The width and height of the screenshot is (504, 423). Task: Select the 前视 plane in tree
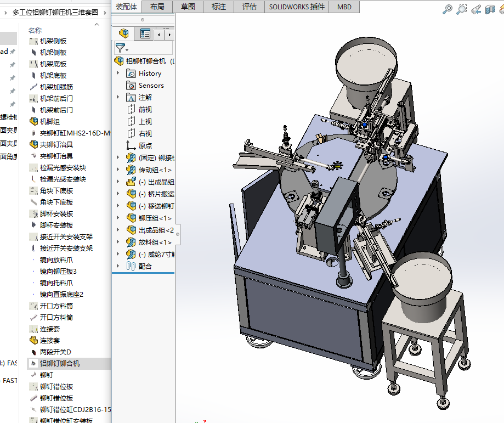click(x=145, y=110)
